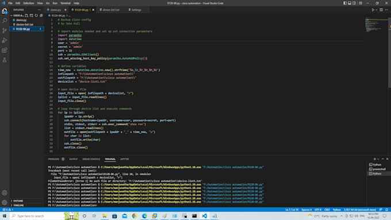Refresh the explorer file tree
Screen dimensions: 391x220
pyautogui.click(x=36, y=16)
